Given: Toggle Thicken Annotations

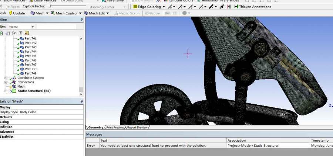Looking at the screenshot, I should (252, 7).
